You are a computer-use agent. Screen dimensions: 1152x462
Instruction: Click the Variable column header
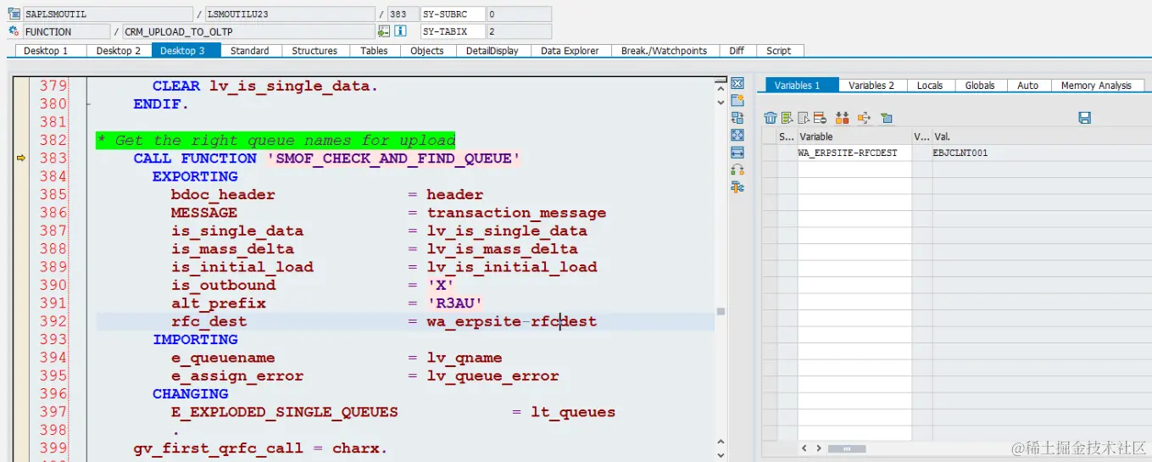[x=854, y=136]
